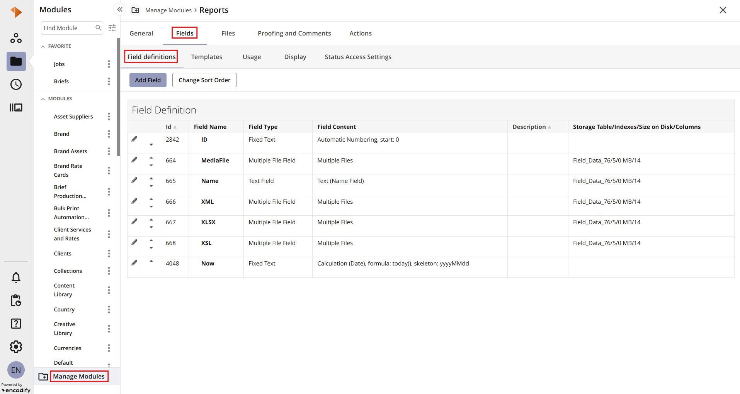Open the Brand Rate Cards module
This screenshot has height=394, width=740.
68,170
